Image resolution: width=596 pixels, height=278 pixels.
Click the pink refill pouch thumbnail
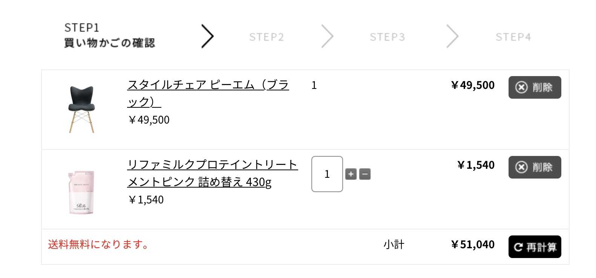pos(81,192)
